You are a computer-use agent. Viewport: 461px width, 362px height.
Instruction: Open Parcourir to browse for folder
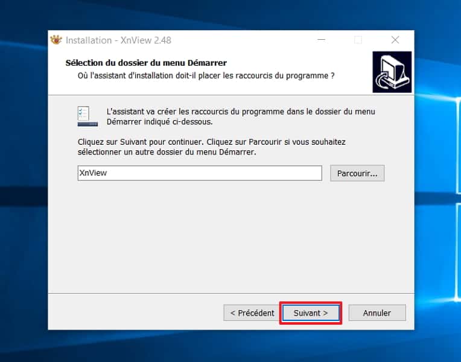[357, 173]
